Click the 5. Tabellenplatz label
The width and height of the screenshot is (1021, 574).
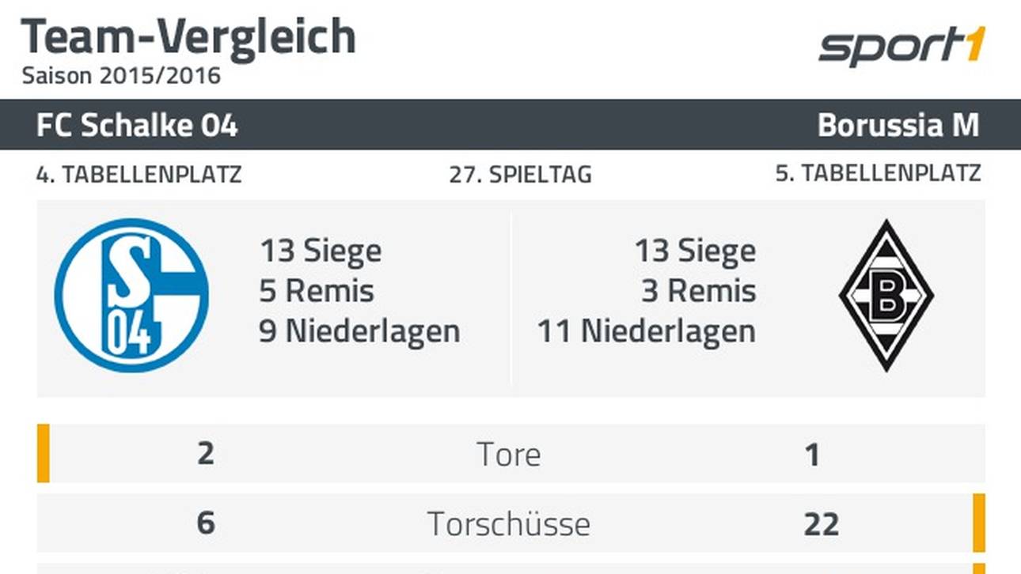click(x=878, y=174)
